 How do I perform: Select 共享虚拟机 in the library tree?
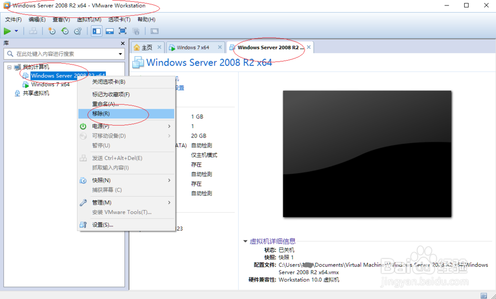click(36, 93)
